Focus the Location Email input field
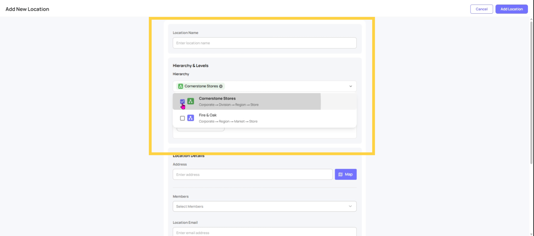Image resolution: width=534 pixels, height=236 pixels. [x=264, y=232]
